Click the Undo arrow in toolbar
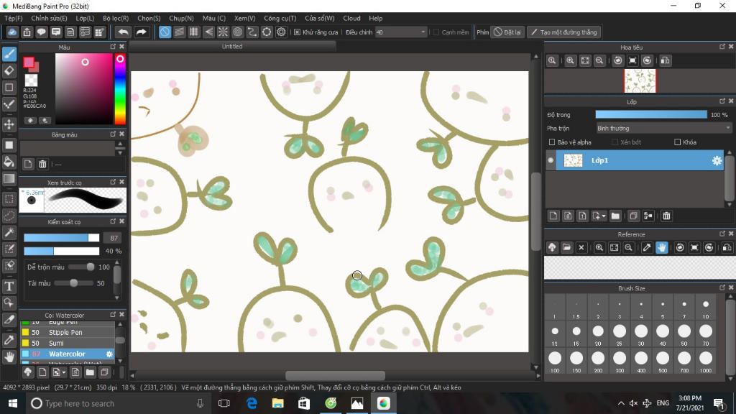736x414 pixels. pyautogui.click(x=123, y=32)
